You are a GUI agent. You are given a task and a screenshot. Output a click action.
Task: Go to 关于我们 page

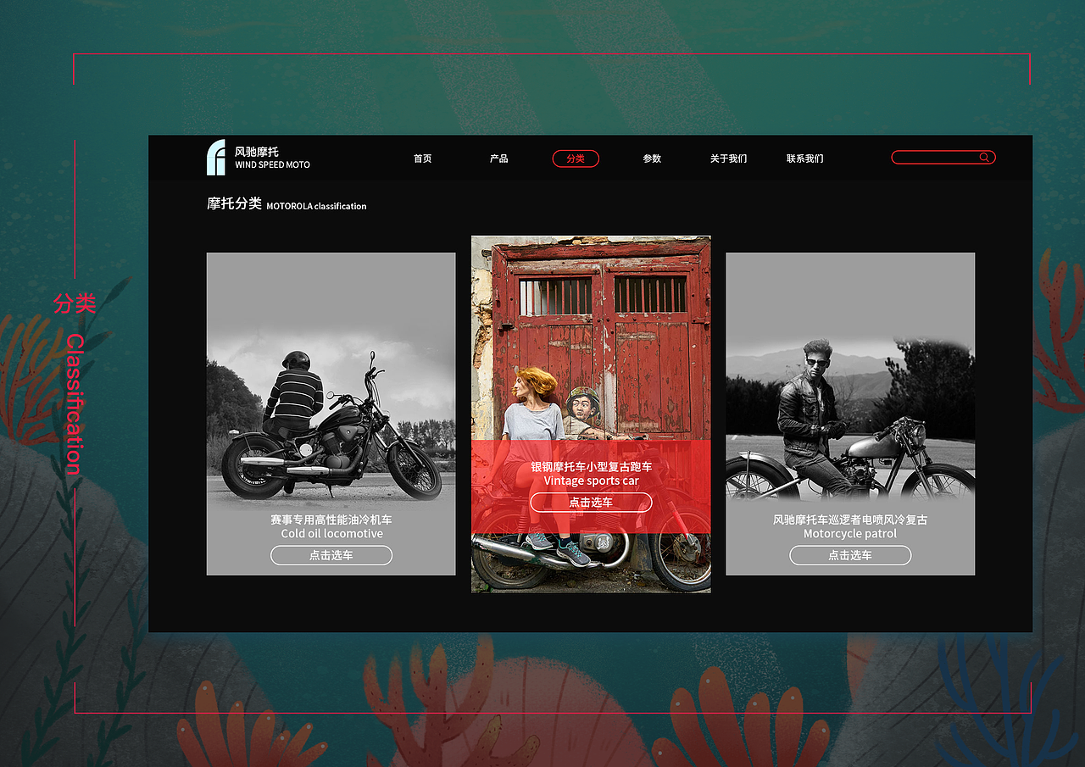[x=728, y=158]
